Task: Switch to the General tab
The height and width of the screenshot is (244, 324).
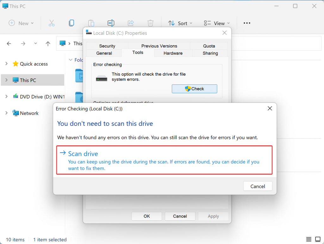Action: pyautogui.click(x=104, y=53)
